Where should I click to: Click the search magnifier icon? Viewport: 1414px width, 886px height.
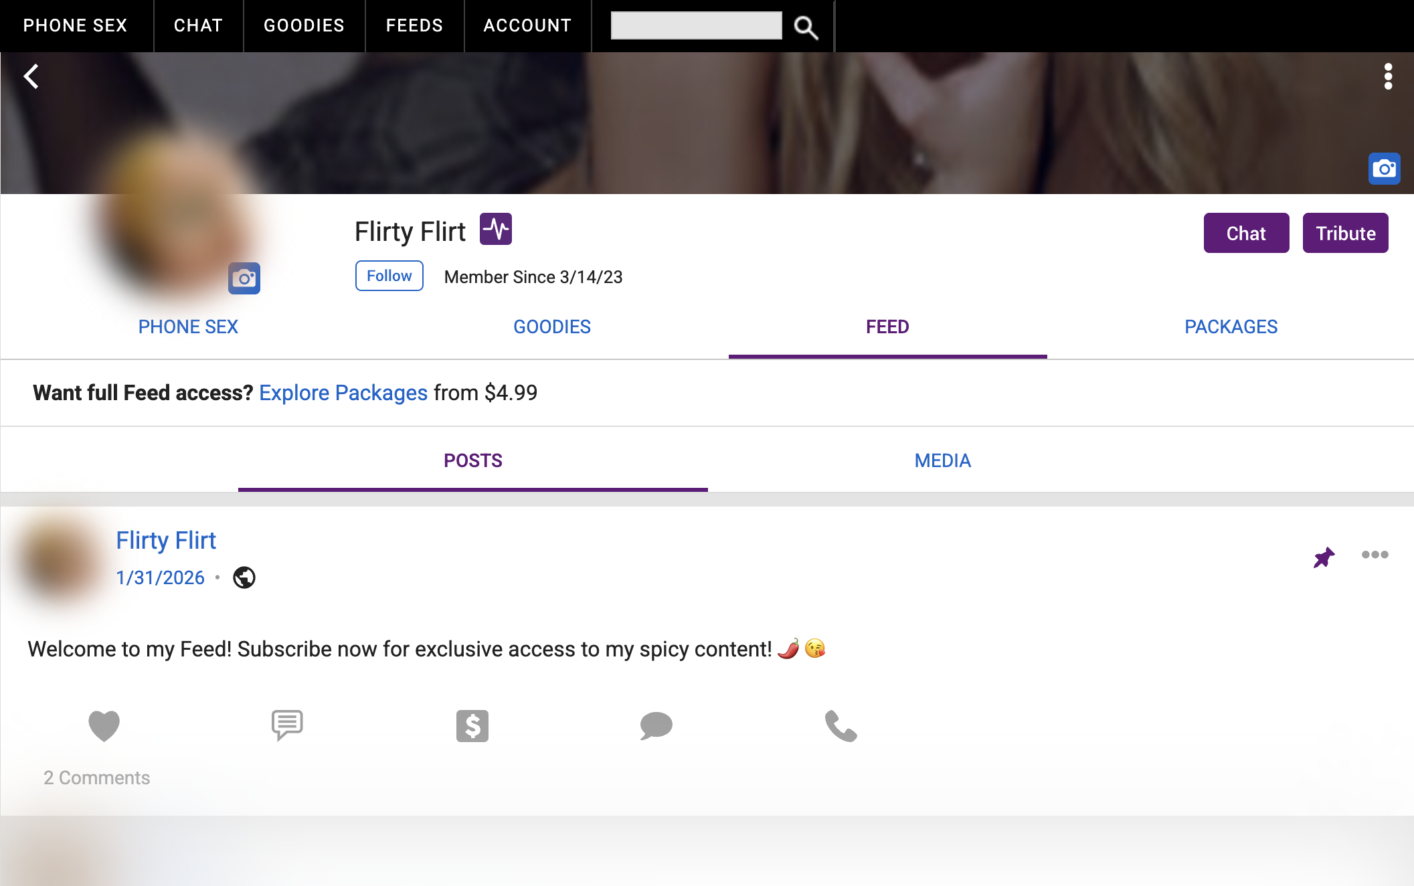point(806,27)
